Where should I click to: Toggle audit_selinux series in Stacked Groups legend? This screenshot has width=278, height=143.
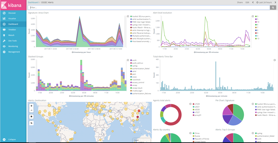click(x=137, y=63)
